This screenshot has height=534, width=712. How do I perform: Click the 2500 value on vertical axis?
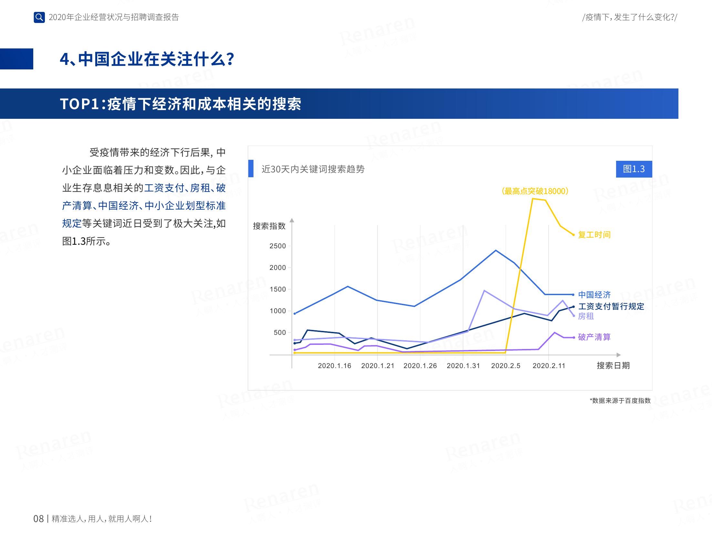point(278,246)
